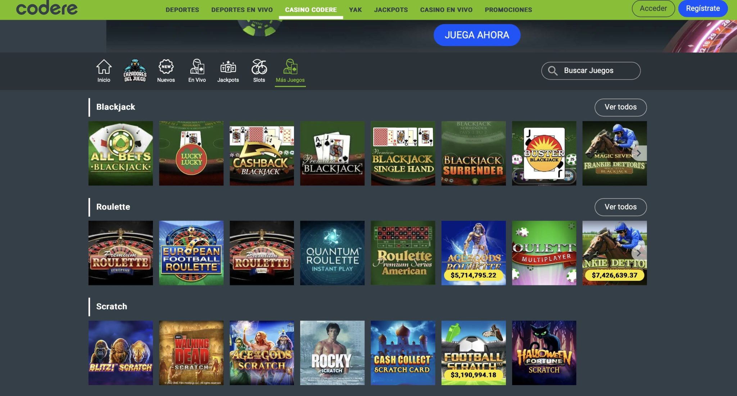
Task: View all Blackjack games with Ver todos
Action: pos(620,107)
